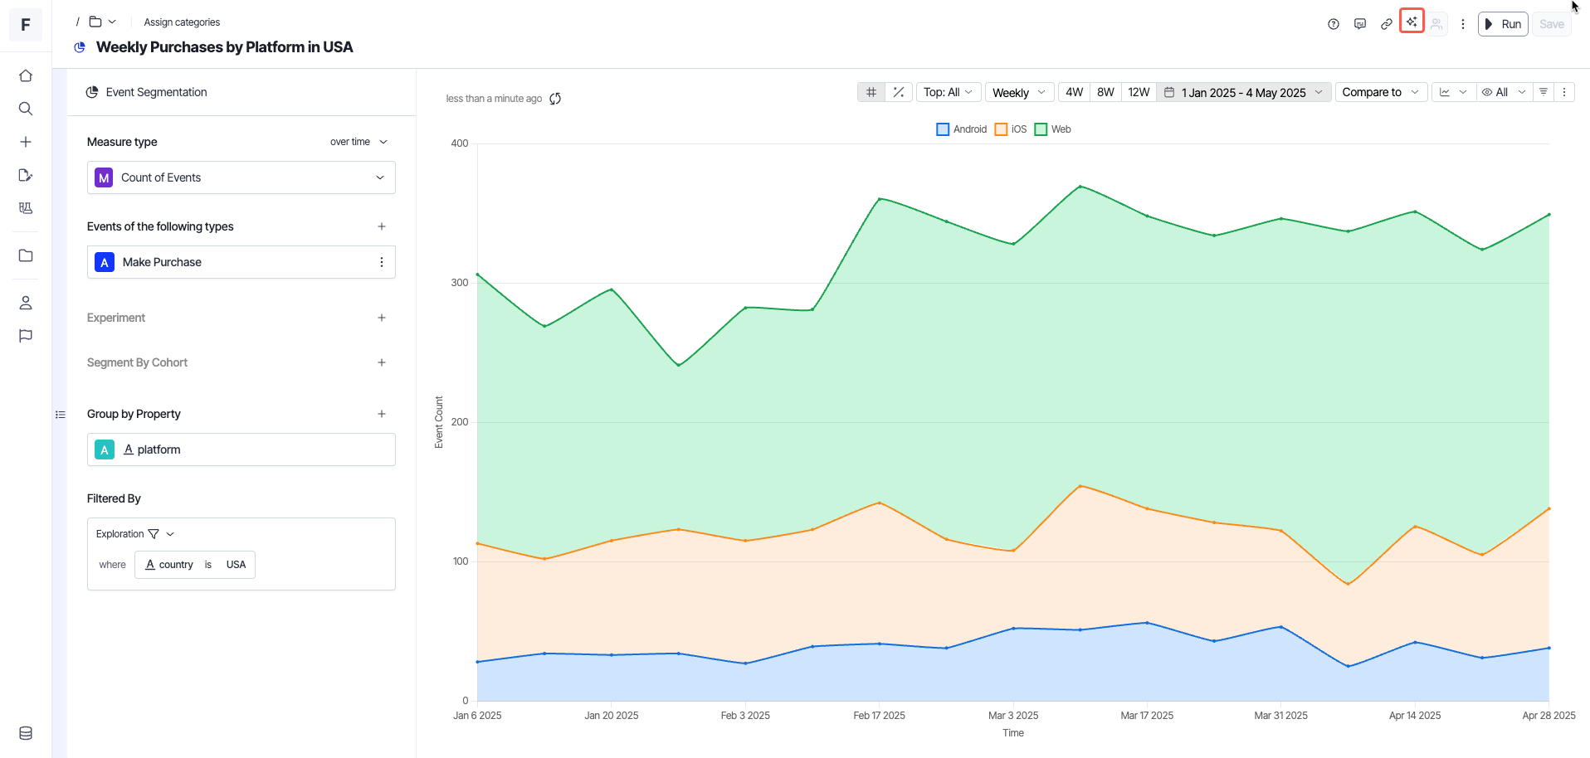Add a Group by Property with plus

point(382,414)
